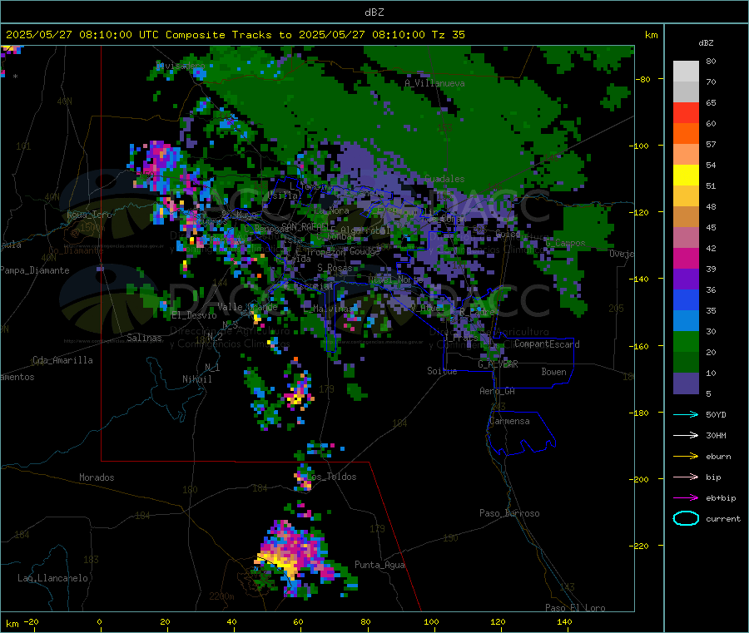Image resolution: width=749 pixels, height=633 pixels.
Task: Click the 'Punta_Agua' map label
Action: tap(379, 565)
